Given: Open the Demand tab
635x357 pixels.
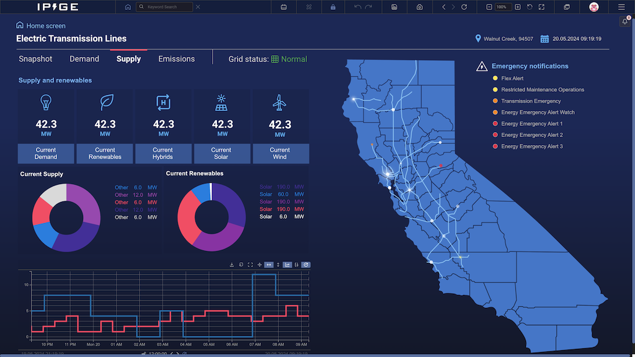Looking at the screenshot, I should coord(84,59).
